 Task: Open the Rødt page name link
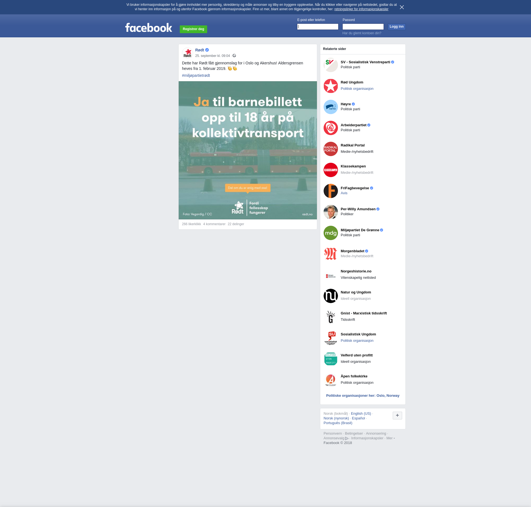point(200,50)
